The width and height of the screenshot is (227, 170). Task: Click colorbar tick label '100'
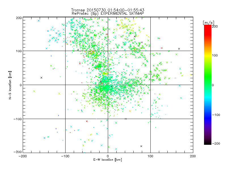(215, 55)
